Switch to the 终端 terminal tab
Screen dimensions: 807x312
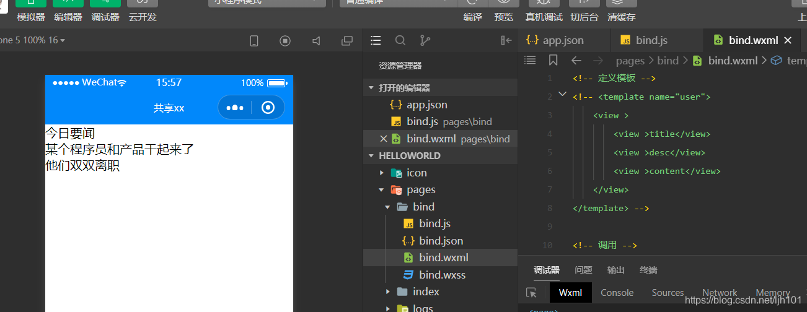click(x=648, y=270)
